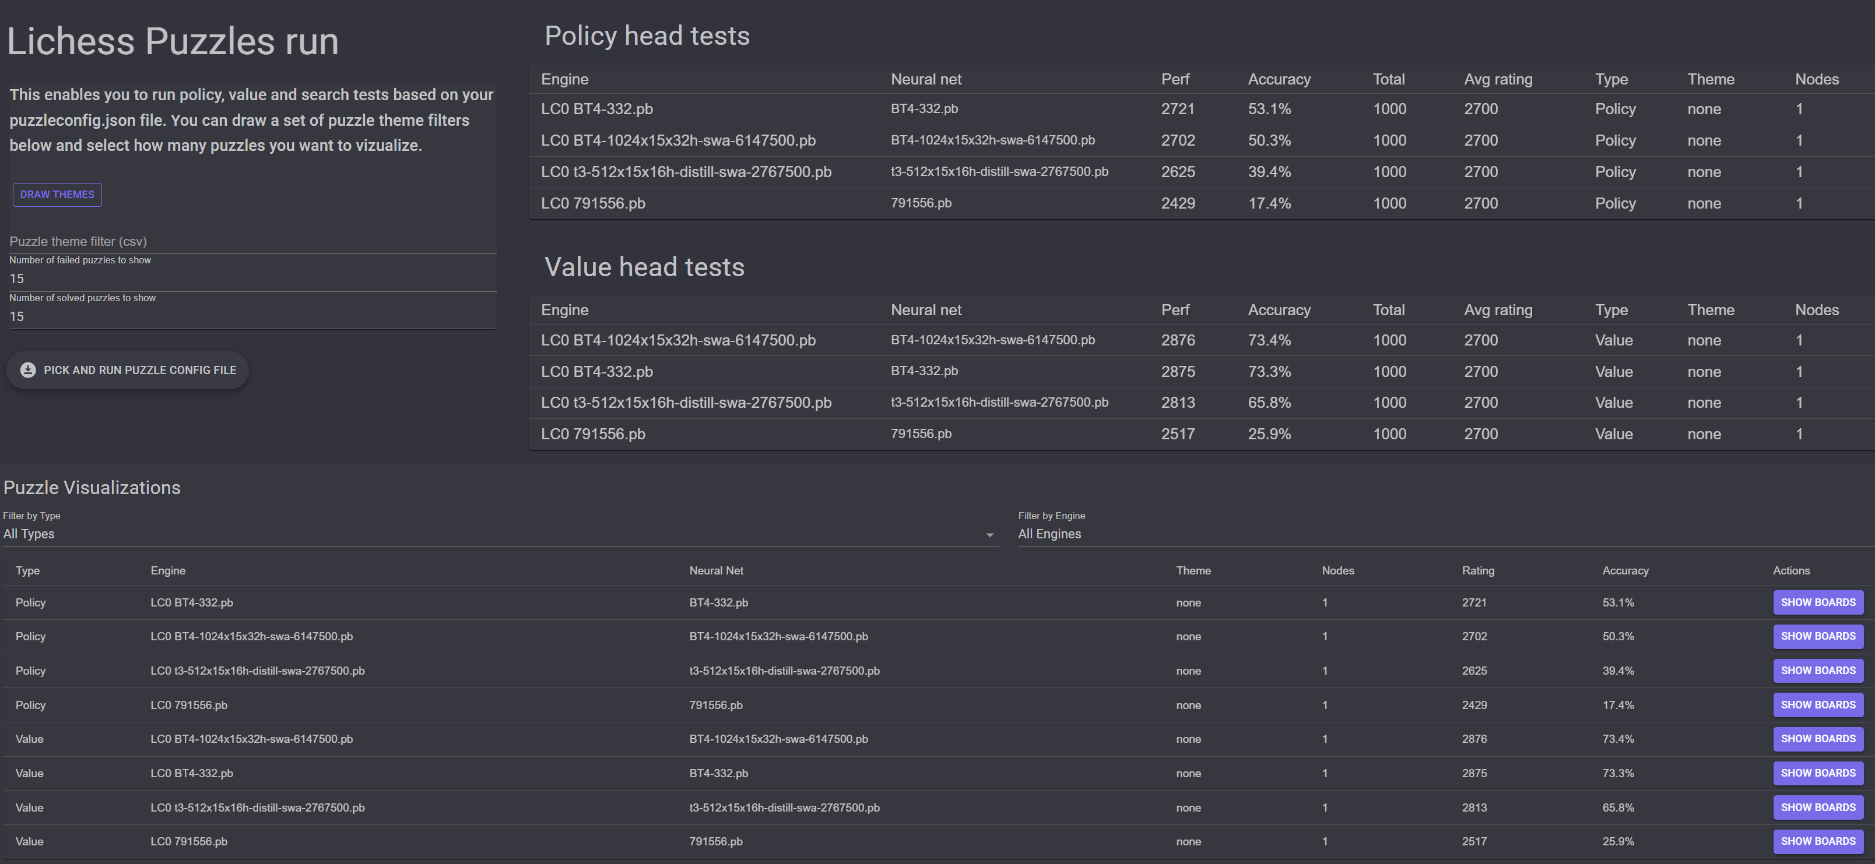This screenshot has width=1875, height=864.
Task: Show boards for Policy LC0 BT4-332.pb row
Action: (x=1818, y=602)
